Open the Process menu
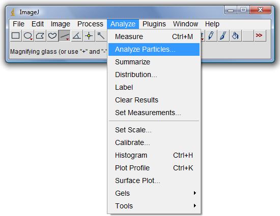 point(90,24)
